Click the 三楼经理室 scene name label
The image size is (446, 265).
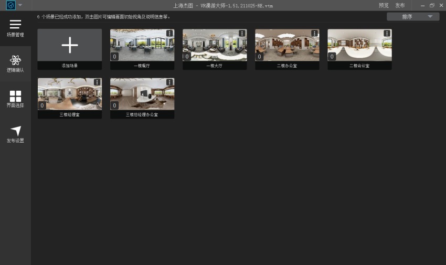pyautogui.click(x=70, y=114)
